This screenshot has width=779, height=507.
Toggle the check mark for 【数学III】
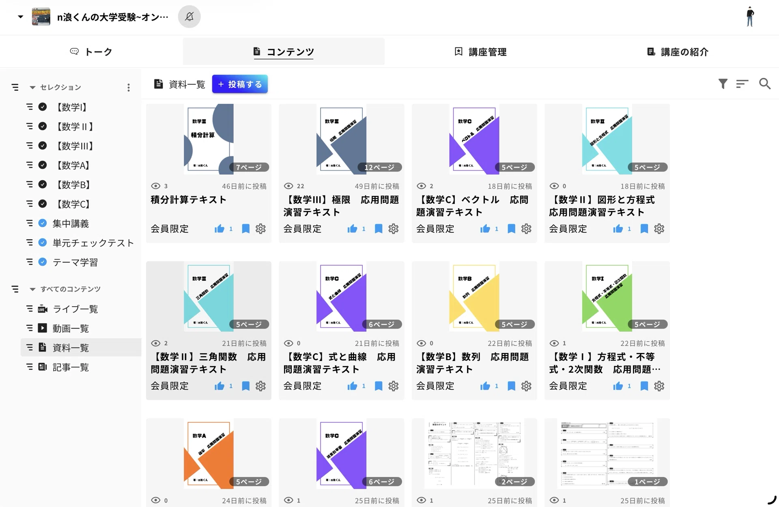[43, 146]
